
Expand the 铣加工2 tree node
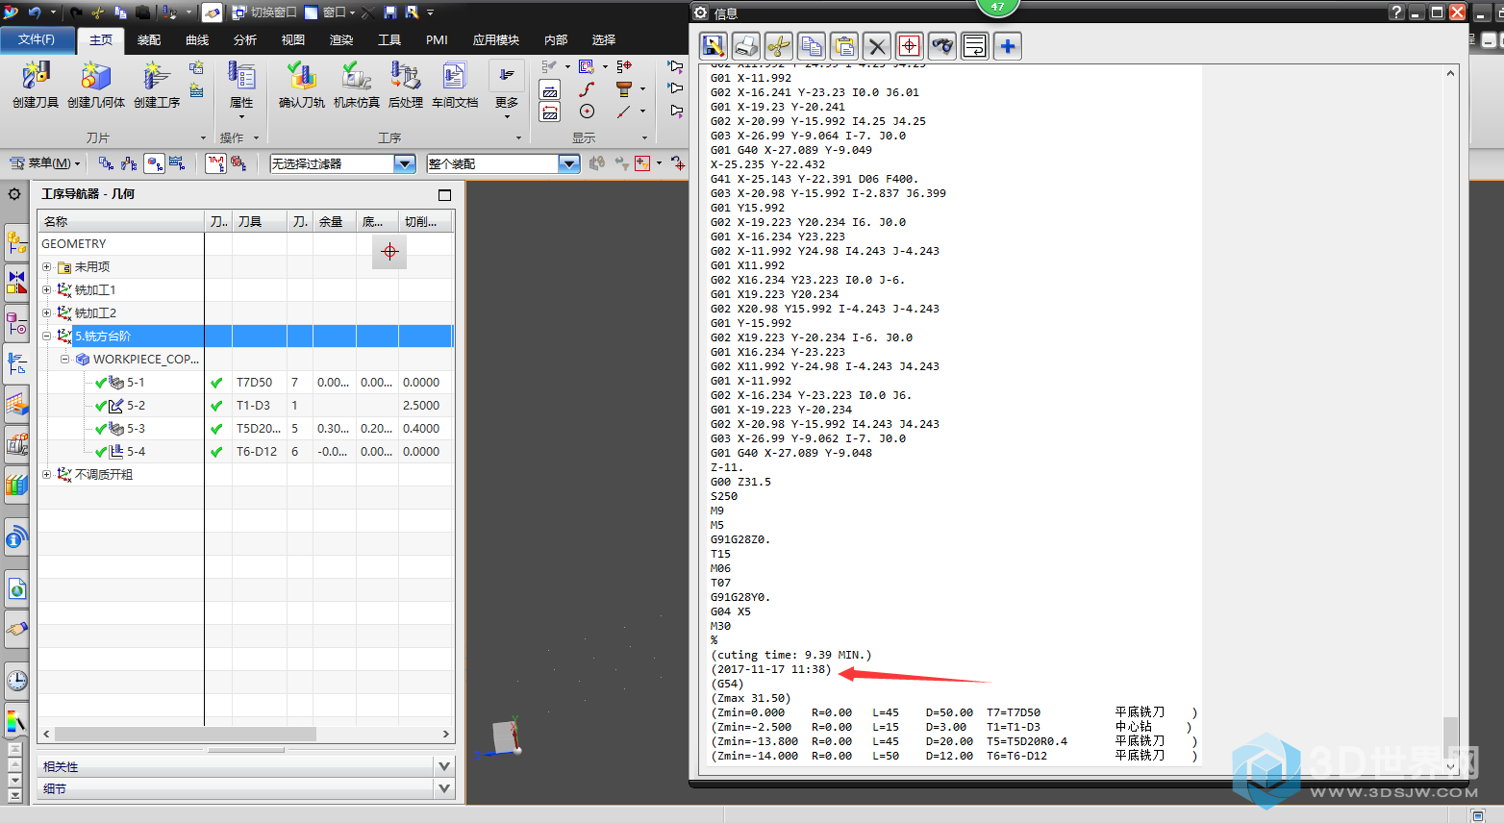(x=46, y=312)
